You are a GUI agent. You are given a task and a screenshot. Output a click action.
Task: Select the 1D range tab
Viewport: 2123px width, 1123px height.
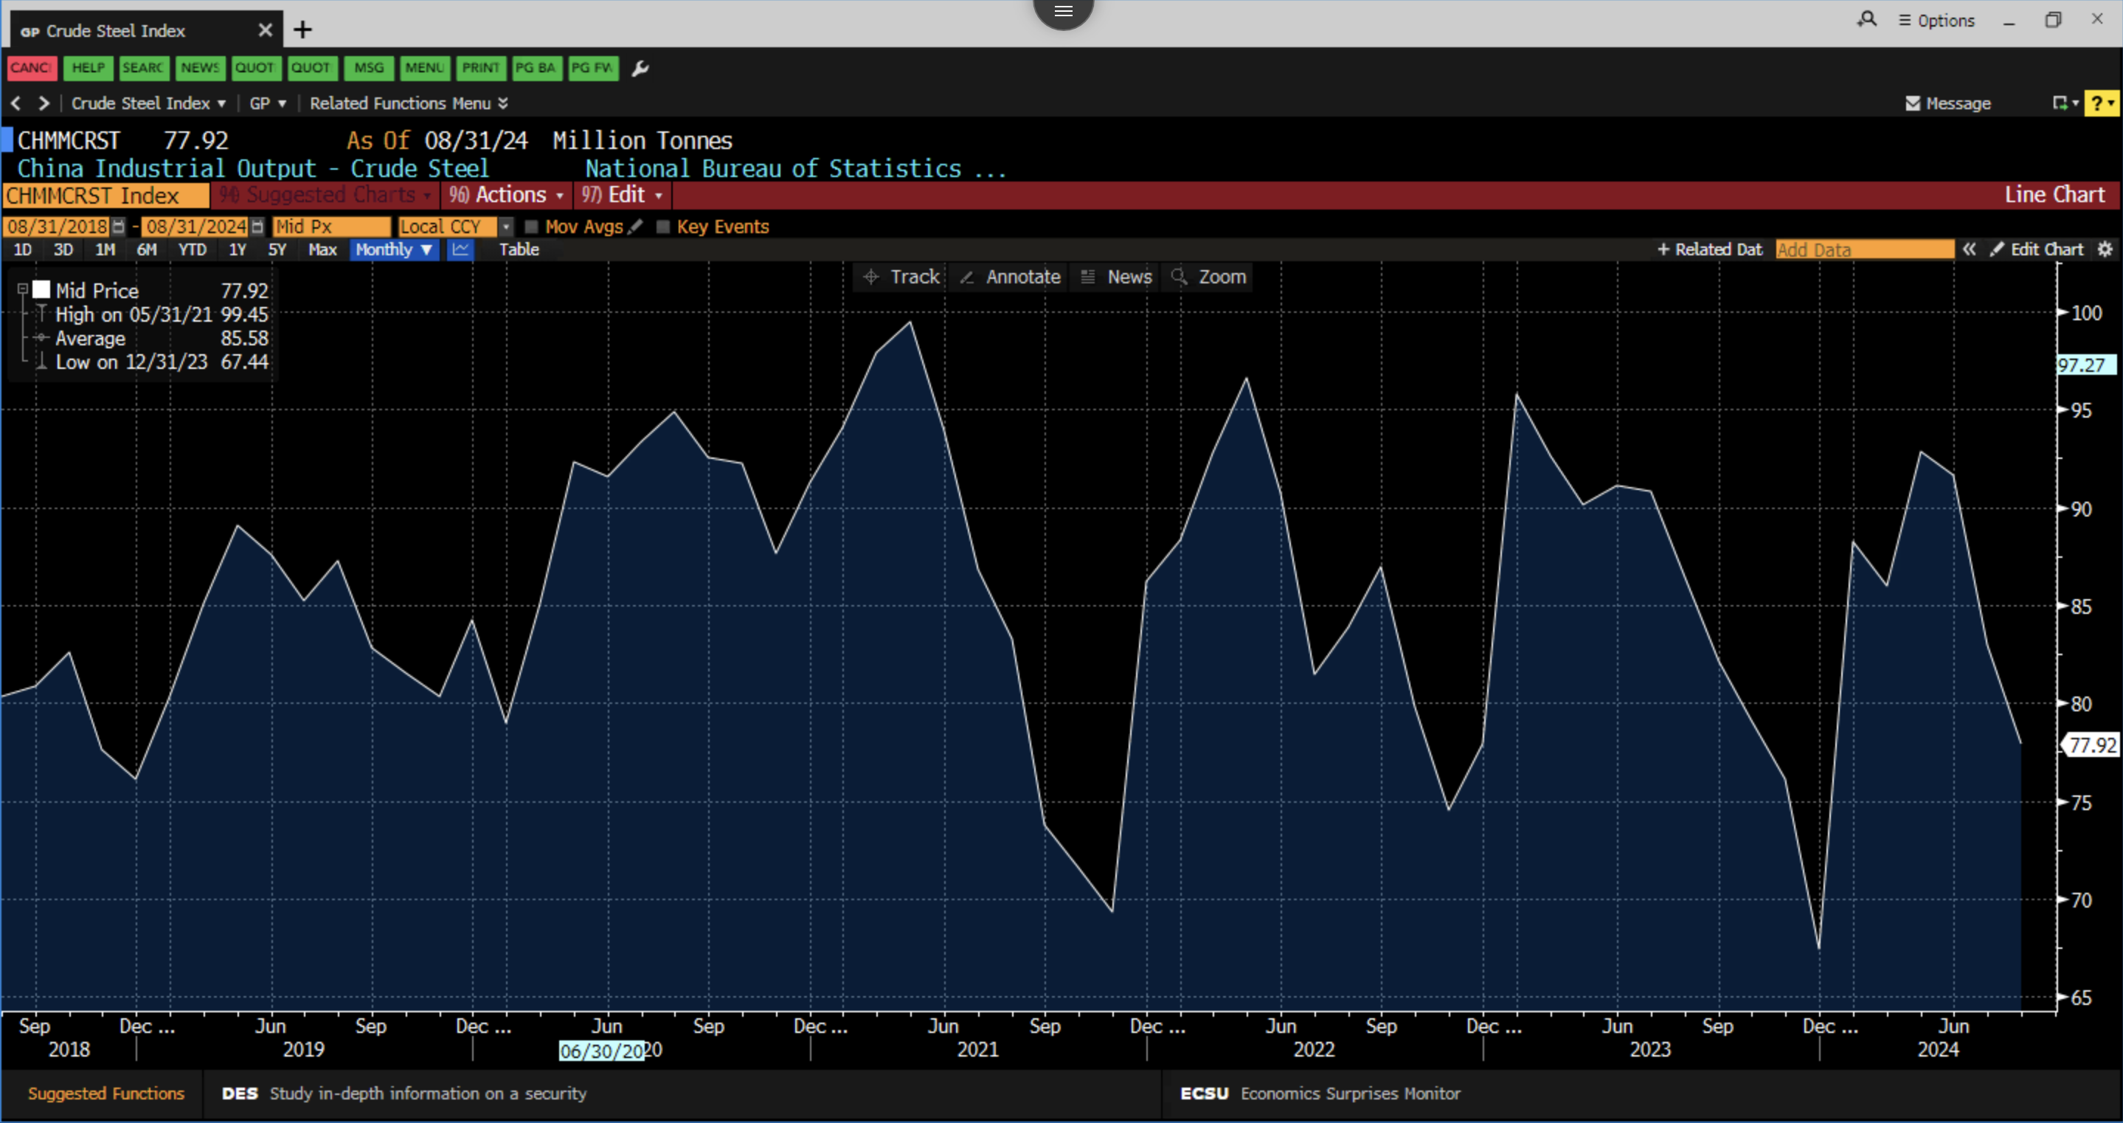22,250
